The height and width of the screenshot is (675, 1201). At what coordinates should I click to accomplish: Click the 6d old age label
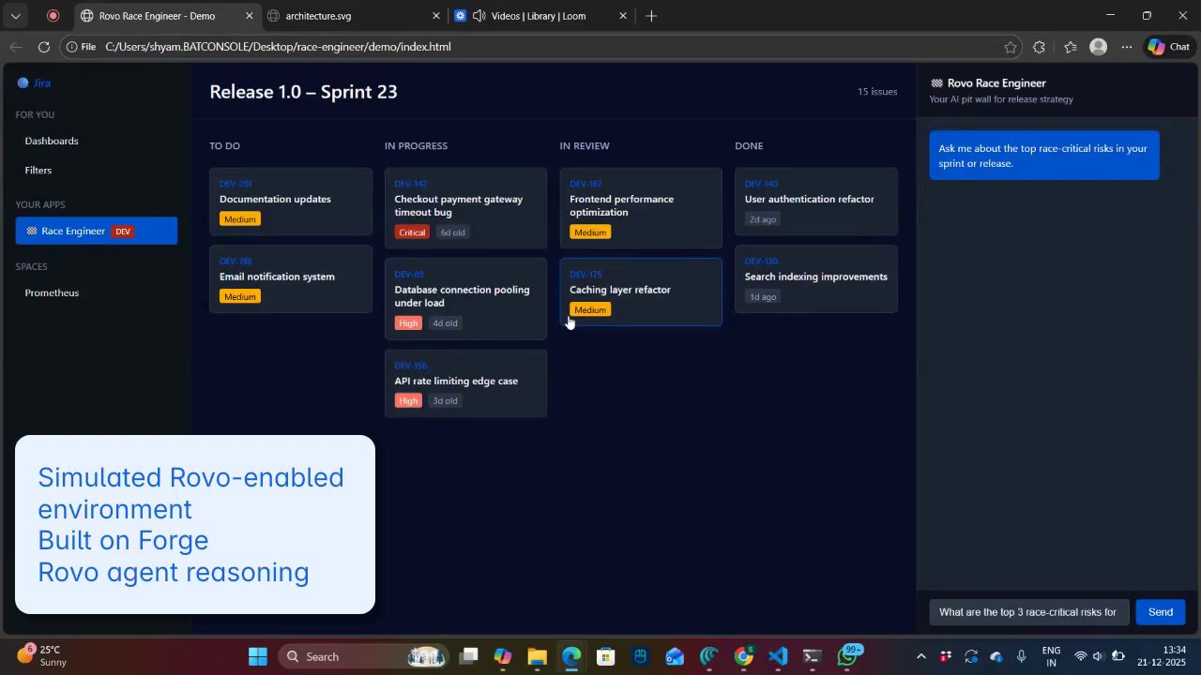453,232
